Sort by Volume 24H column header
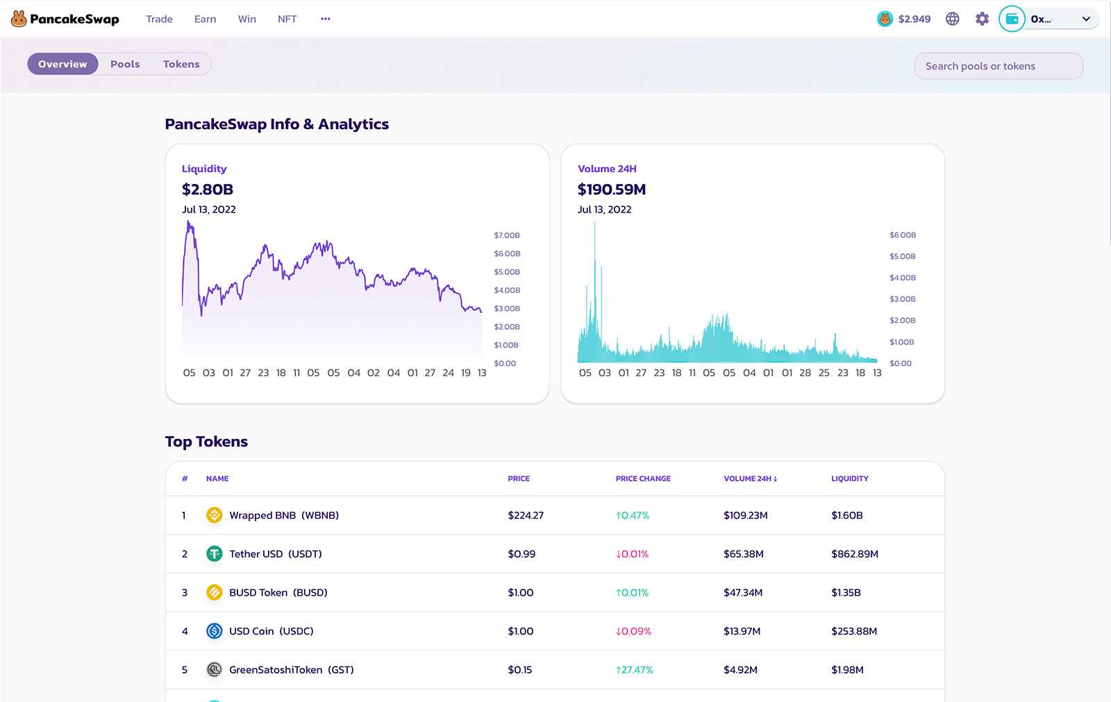The height and width of the screenshot is (702, 1111). click(750, 478)
